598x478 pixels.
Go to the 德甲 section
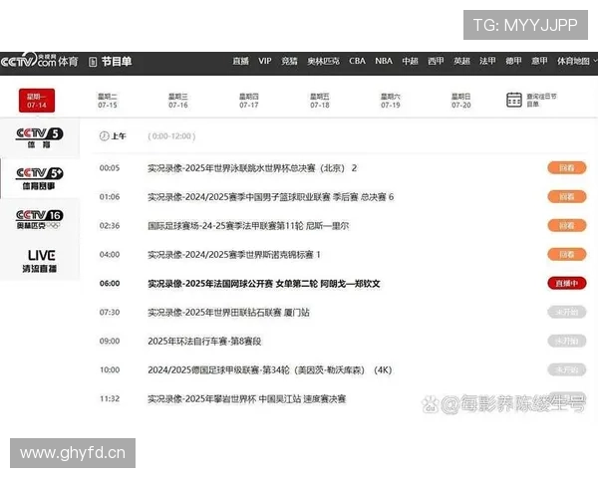[x=513, y=61]
